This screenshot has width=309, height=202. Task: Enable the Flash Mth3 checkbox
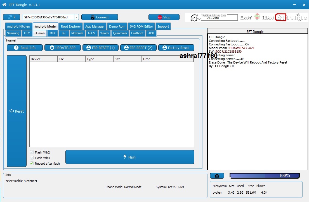32,158
